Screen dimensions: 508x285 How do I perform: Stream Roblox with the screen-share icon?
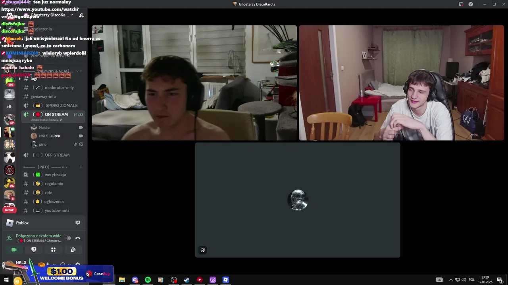coord(78,223)
